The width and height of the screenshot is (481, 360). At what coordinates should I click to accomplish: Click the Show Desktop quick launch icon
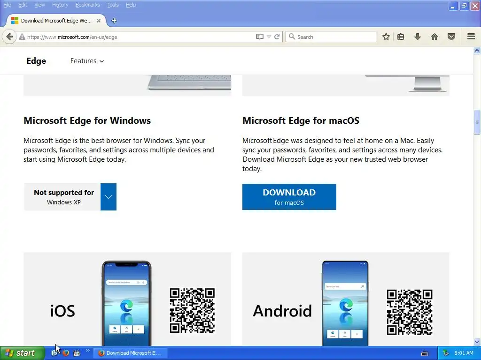click(54, 353)
